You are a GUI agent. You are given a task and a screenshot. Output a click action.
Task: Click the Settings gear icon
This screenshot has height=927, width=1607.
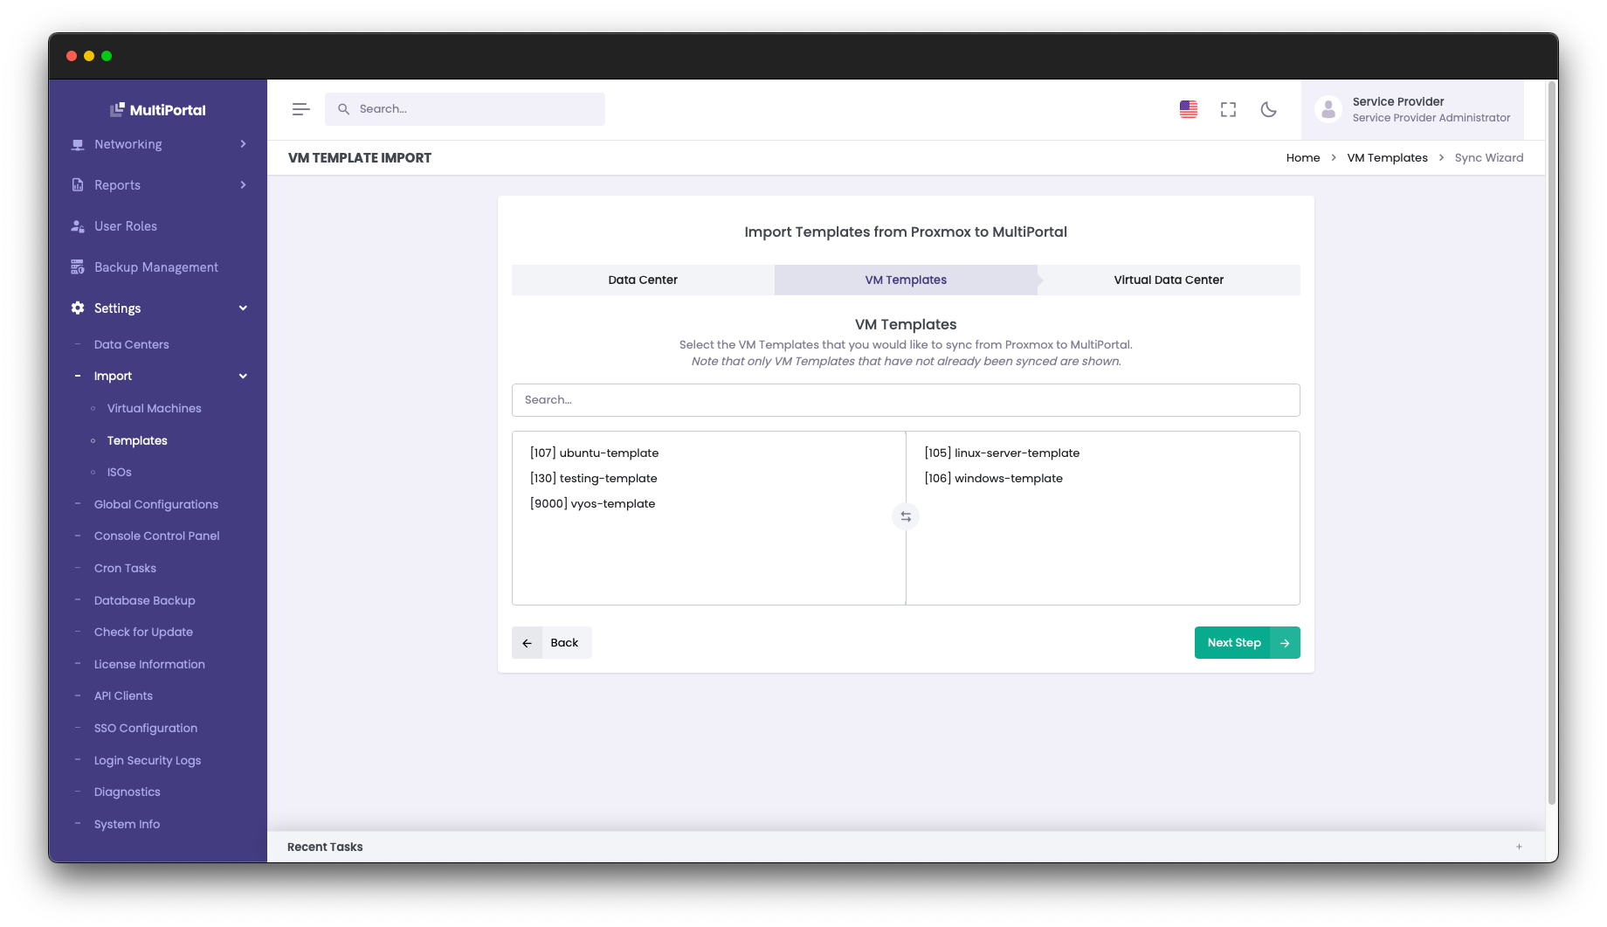[x=76, y=308]
